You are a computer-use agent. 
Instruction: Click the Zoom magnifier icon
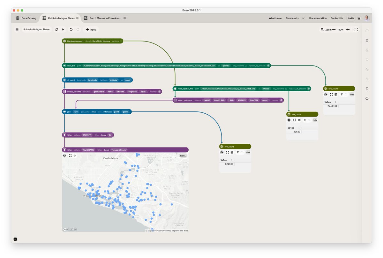(x=322, y=30)
